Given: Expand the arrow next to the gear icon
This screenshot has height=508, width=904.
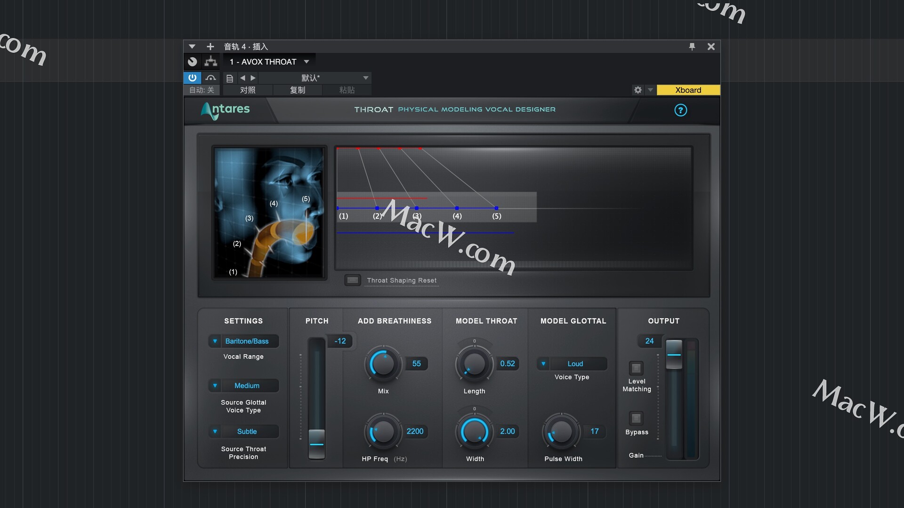Looking at the screenshot, I should click(650, 90).
